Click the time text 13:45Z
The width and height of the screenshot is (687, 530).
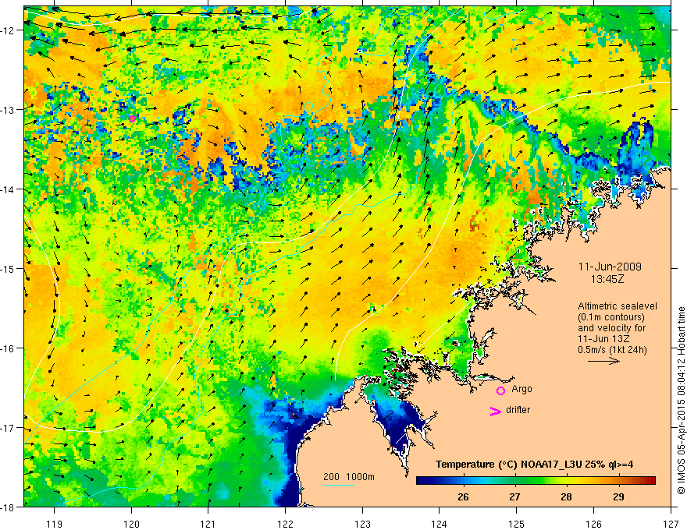coord(607,279)
